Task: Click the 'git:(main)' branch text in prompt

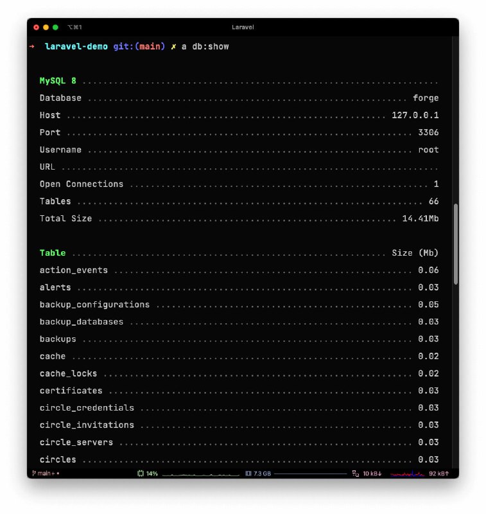Action: click(139, 46)
